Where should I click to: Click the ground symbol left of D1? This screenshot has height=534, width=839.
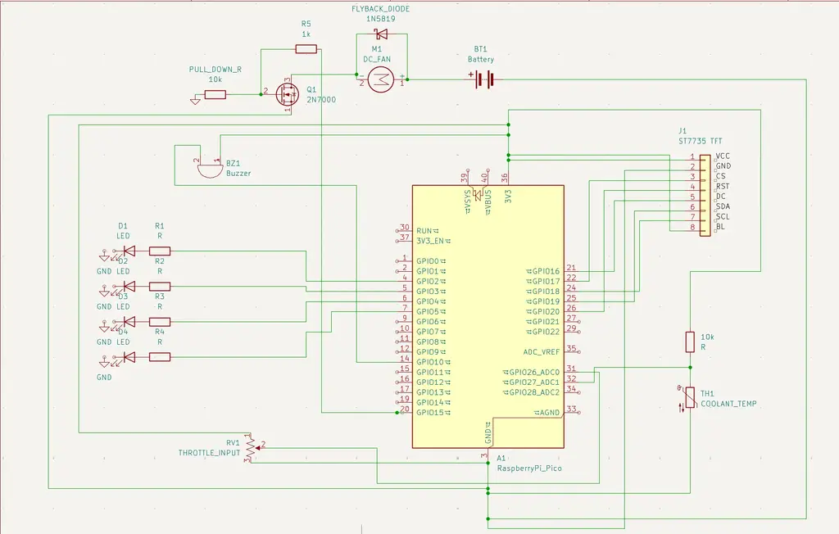(x=104, y=256)
